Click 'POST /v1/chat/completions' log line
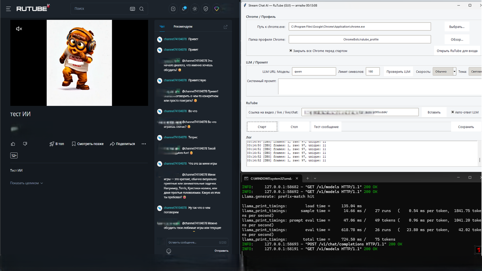The width and height of the screenshot is (482, 271). coord(322,244)
